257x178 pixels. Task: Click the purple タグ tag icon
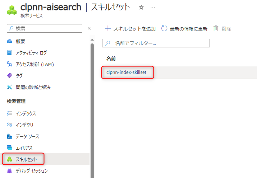[x=10, y=76]
